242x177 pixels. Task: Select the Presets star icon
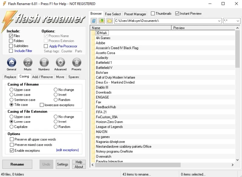pos(77,63)
